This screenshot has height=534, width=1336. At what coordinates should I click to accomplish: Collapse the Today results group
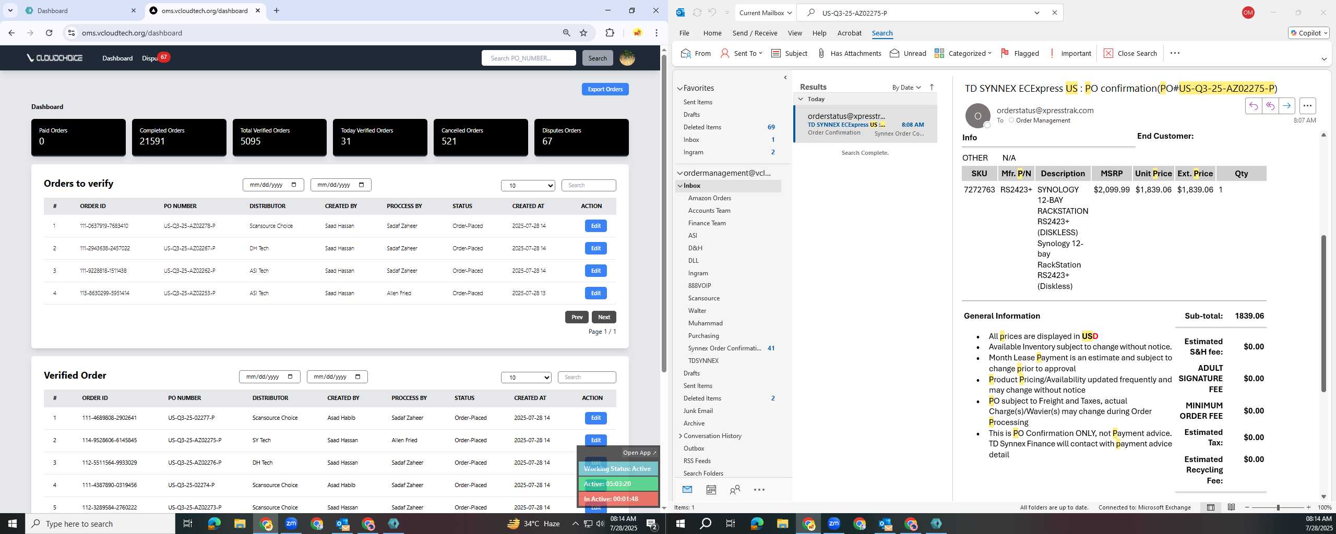pos(801,99)
